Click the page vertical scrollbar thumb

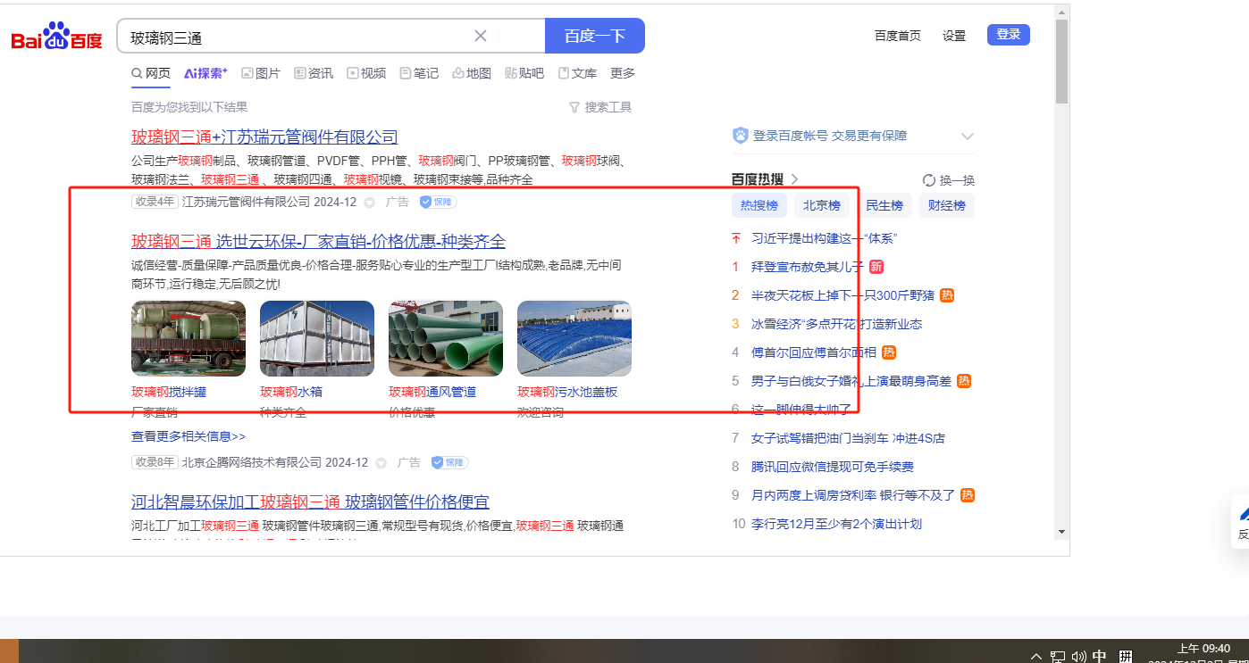(x=1061, y=60)
